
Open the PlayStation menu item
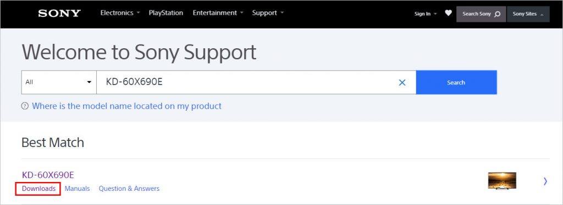(166, 13)
